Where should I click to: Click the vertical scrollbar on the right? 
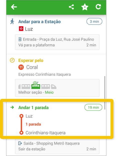[105, 93]
